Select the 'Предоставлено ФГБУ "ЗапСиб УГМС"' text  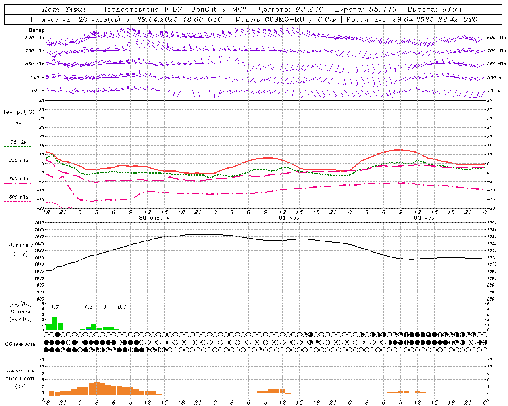coord(174,10)
